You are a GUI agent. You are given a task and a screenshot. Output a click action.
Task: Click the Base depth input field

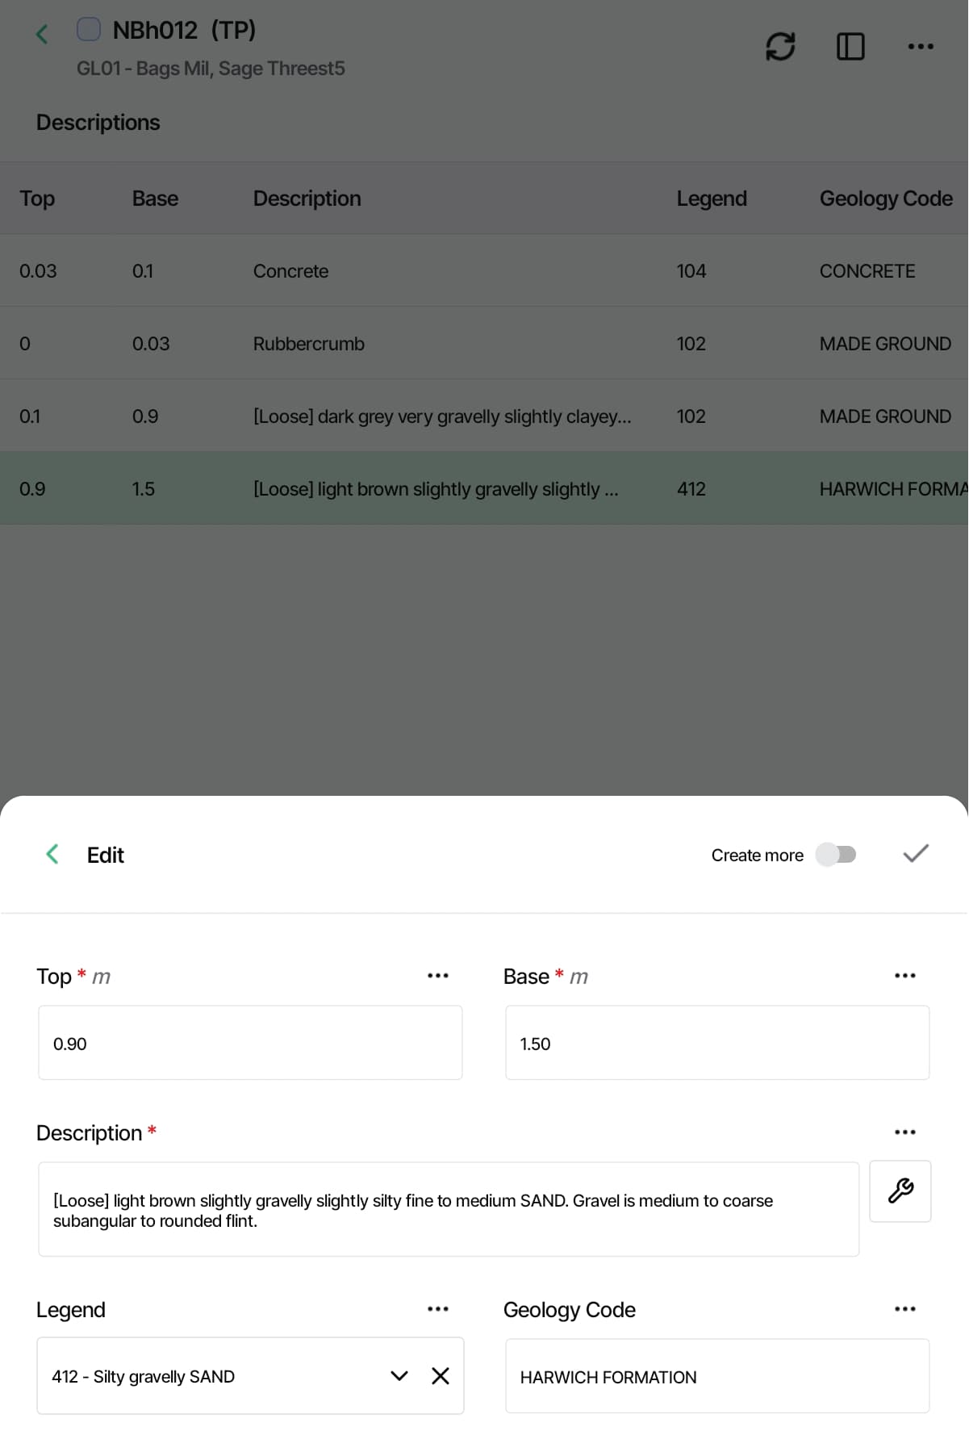tap(717, 1043)
